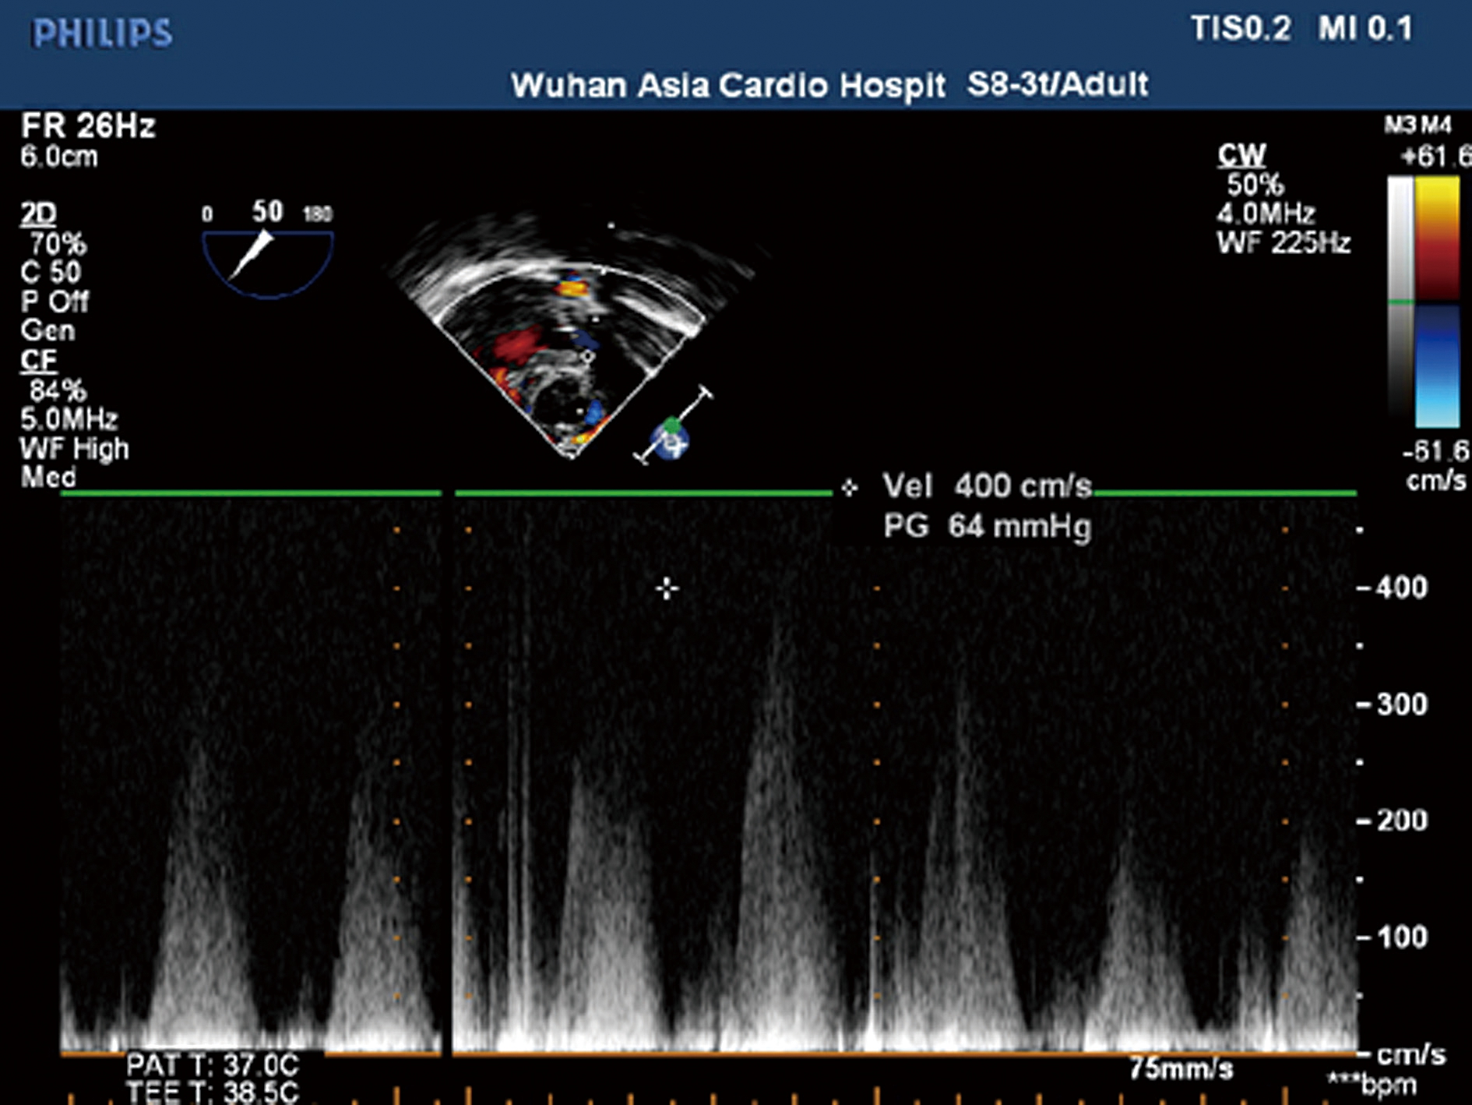
Task: Click the '***bpm' heart rate readout
Action: (x=1372, y=1086)
